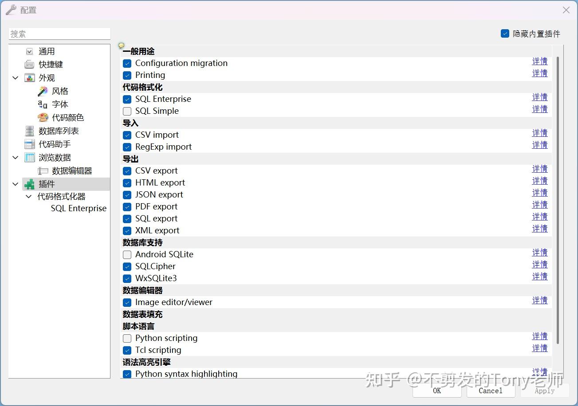Enable the SQL Simple plugin
The height and width of the screenshot is (406, 578).
point(127,111)
